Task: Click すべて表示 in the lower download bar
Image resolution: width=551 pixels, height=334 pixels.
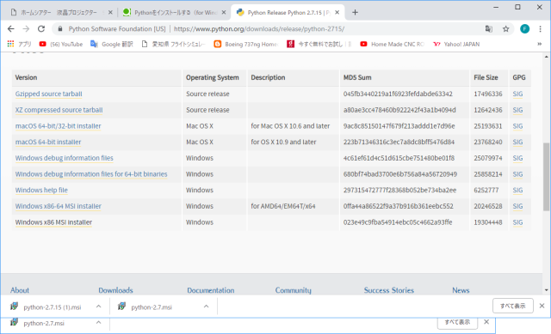Action: [x=457, y=323]
